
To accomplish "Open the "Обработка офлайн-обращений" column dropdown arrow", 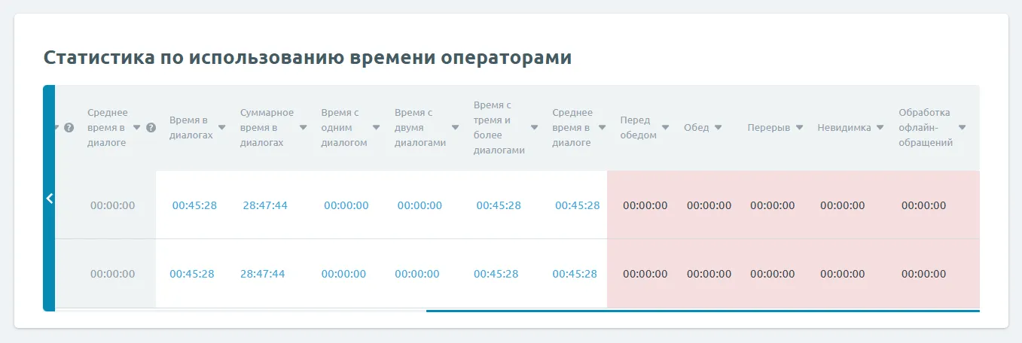I will 962,128.
